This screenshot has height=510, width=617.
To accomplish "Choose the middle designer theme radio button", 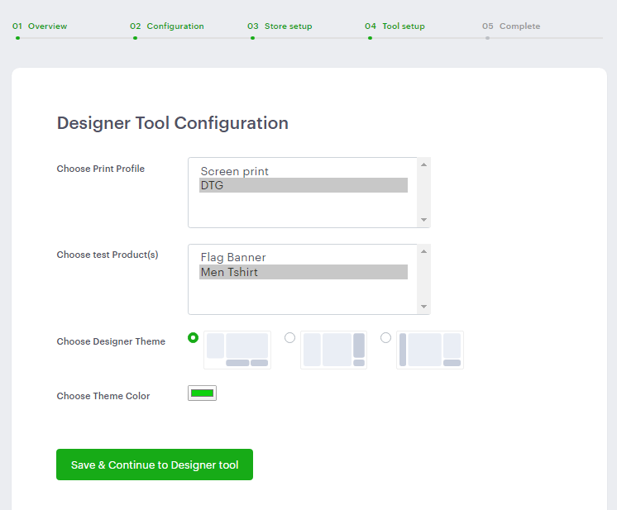I will 289,337.
